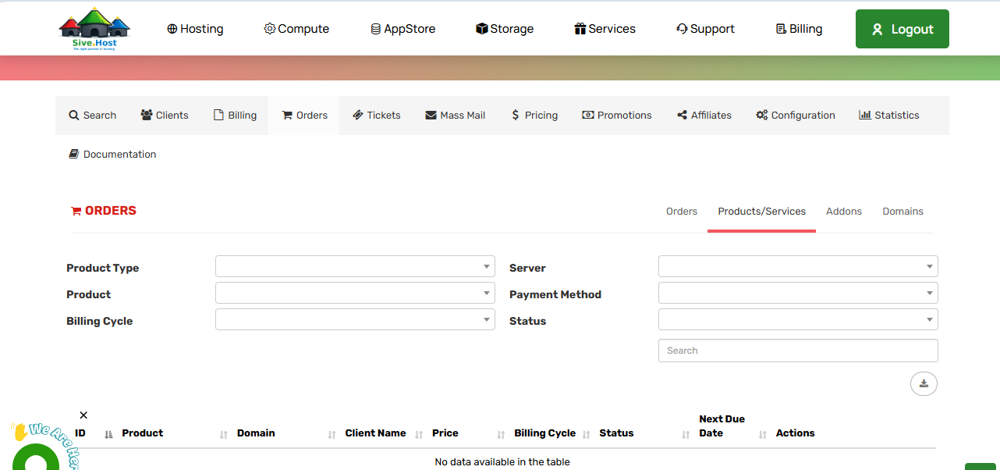Open the Promotions section
This screenshot has width=1000, height=470.
tap(616, 116)
